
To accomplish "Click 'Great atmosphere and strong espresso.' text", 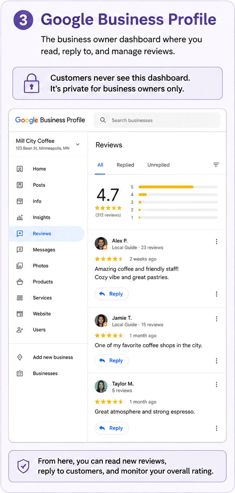I will (x=145, y=412).
